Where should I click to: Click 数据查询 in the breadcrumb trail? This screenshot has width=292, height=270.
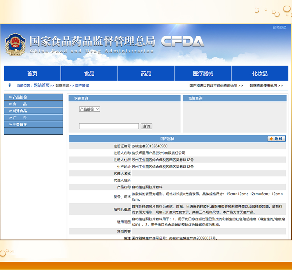tap(62, 85)
